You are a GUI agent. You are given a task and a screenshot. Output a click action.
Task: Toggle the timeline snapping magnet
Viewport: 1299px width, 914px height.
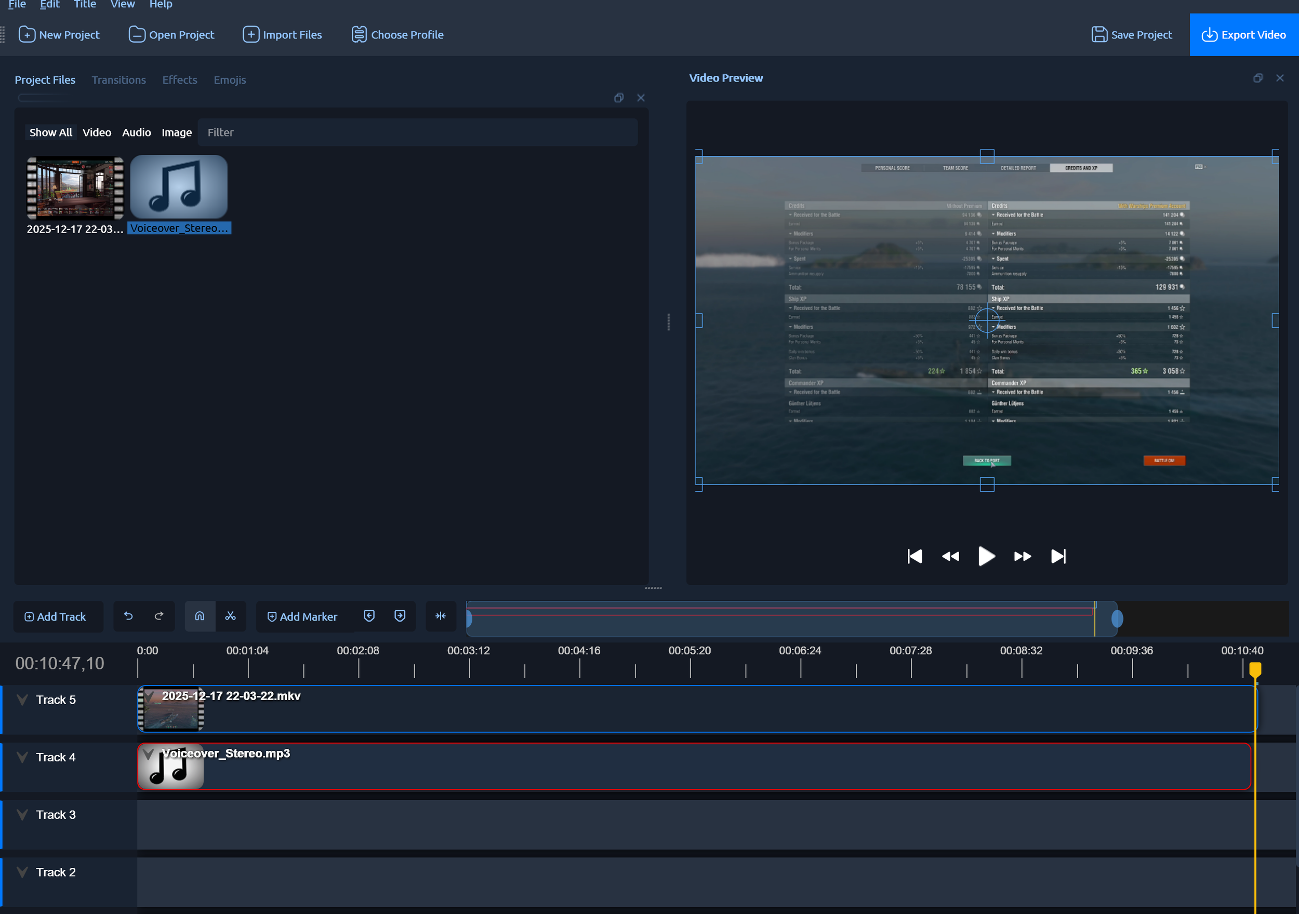click(x=200, y=616)
